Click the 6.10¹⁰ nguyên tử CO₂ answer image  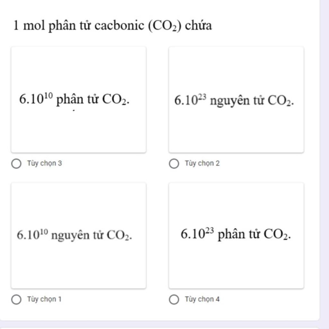tap(79, 236)
